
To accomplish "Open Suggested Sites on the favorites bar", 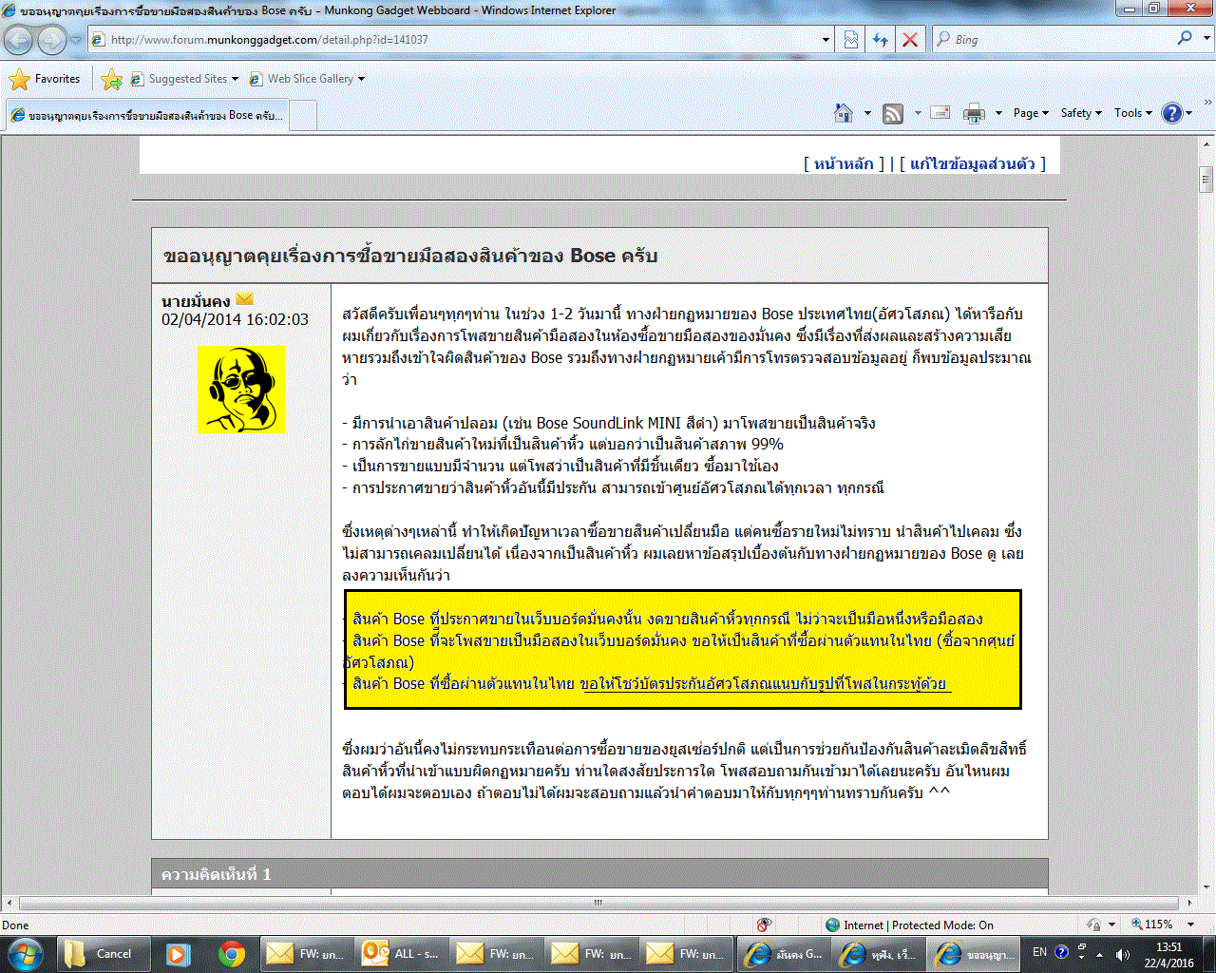I will click(185, 79).
